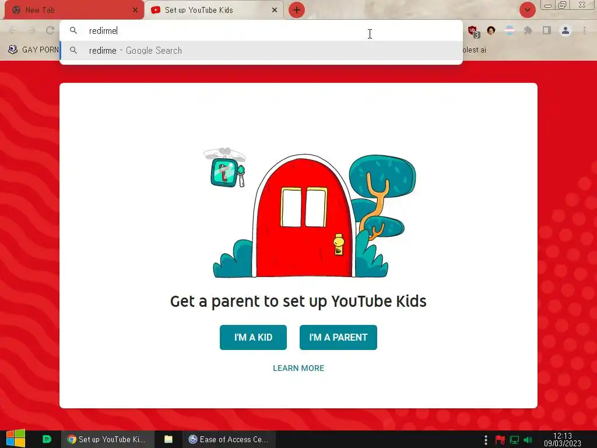
Task: Restore down the Chrome window
Action: (562, 5)
